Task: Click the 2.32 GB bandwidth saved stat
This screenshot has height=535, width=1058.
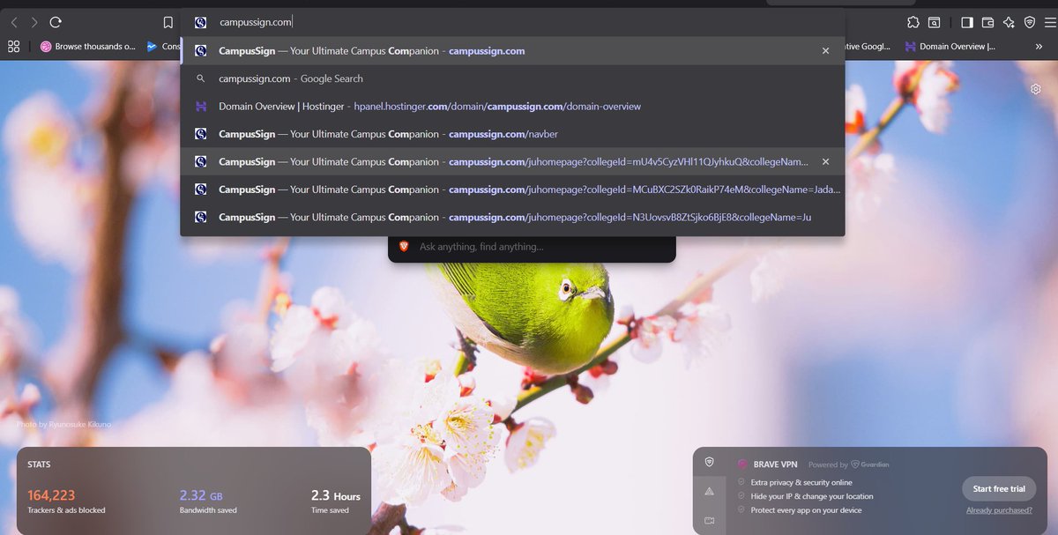Action: click(x=208, y=501)
